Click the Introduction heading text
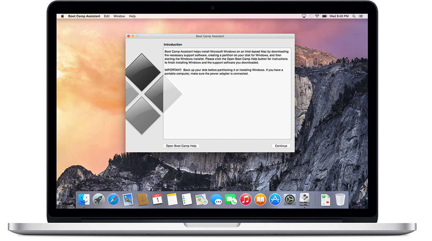 click(173, 44)
